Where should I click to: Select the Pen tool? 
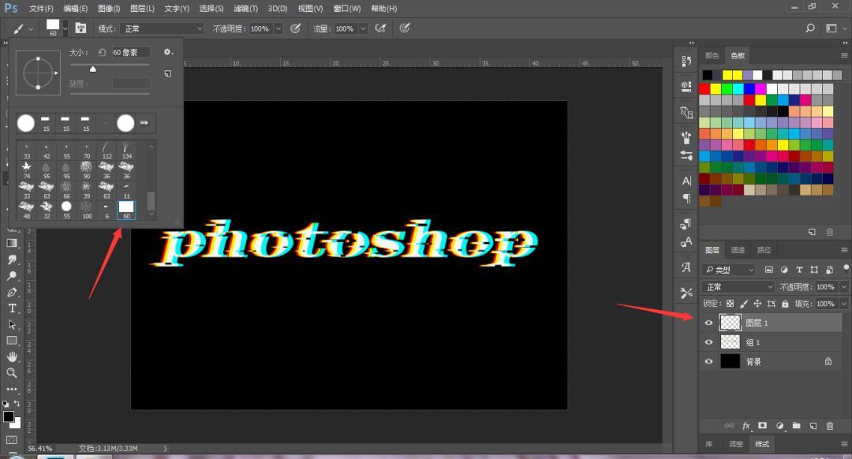click(12, 293)
